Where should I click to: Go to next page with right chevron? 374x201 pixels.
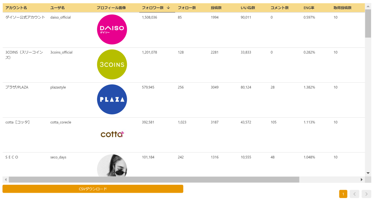366,194
